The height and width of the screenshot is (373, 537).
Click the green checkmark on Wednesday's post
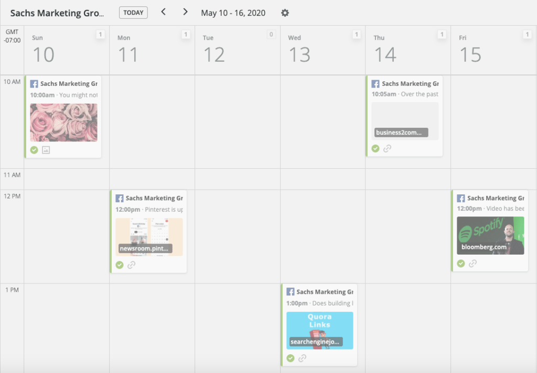pos(291,358)
